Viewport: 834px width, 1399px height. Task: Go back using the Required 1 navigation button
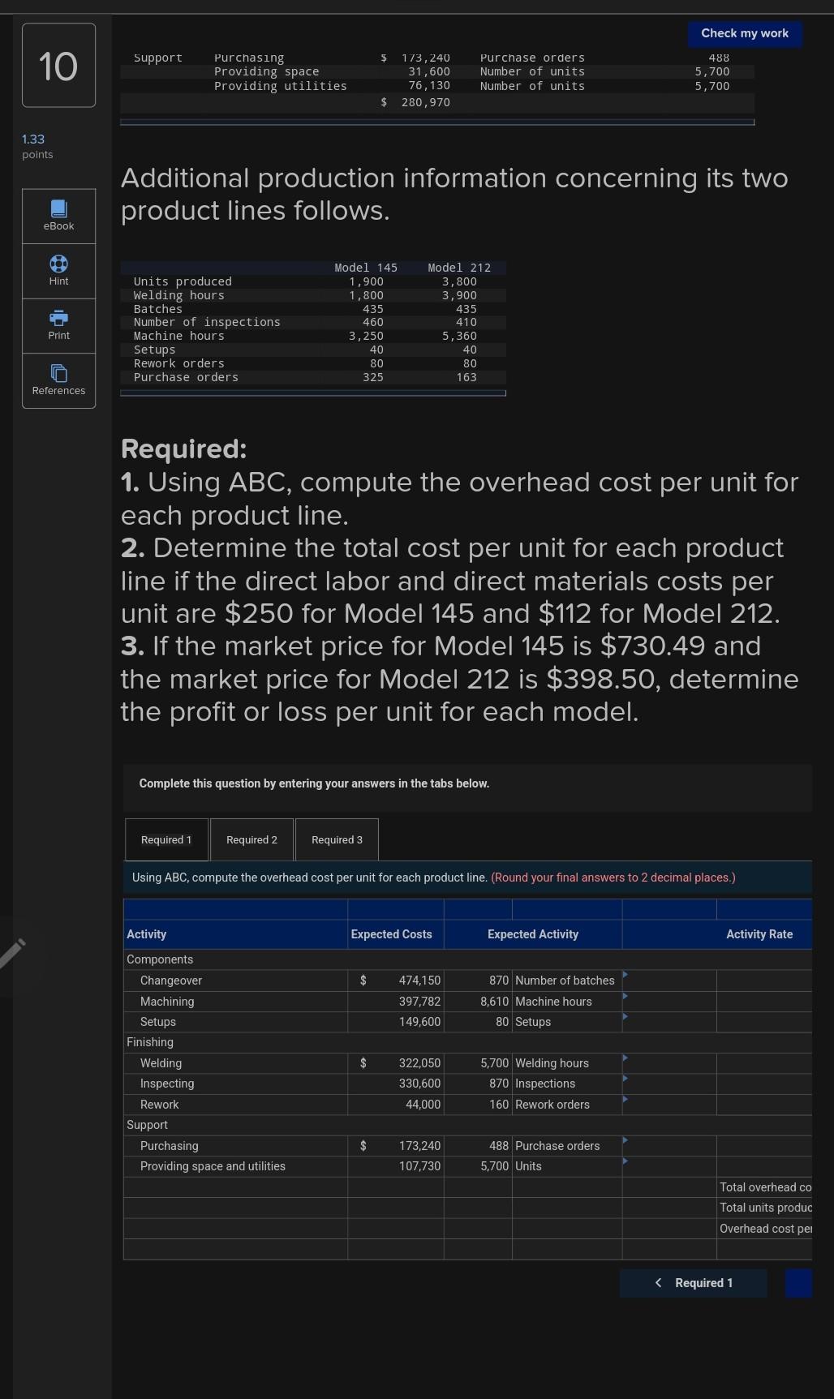tap(694, 1283)
